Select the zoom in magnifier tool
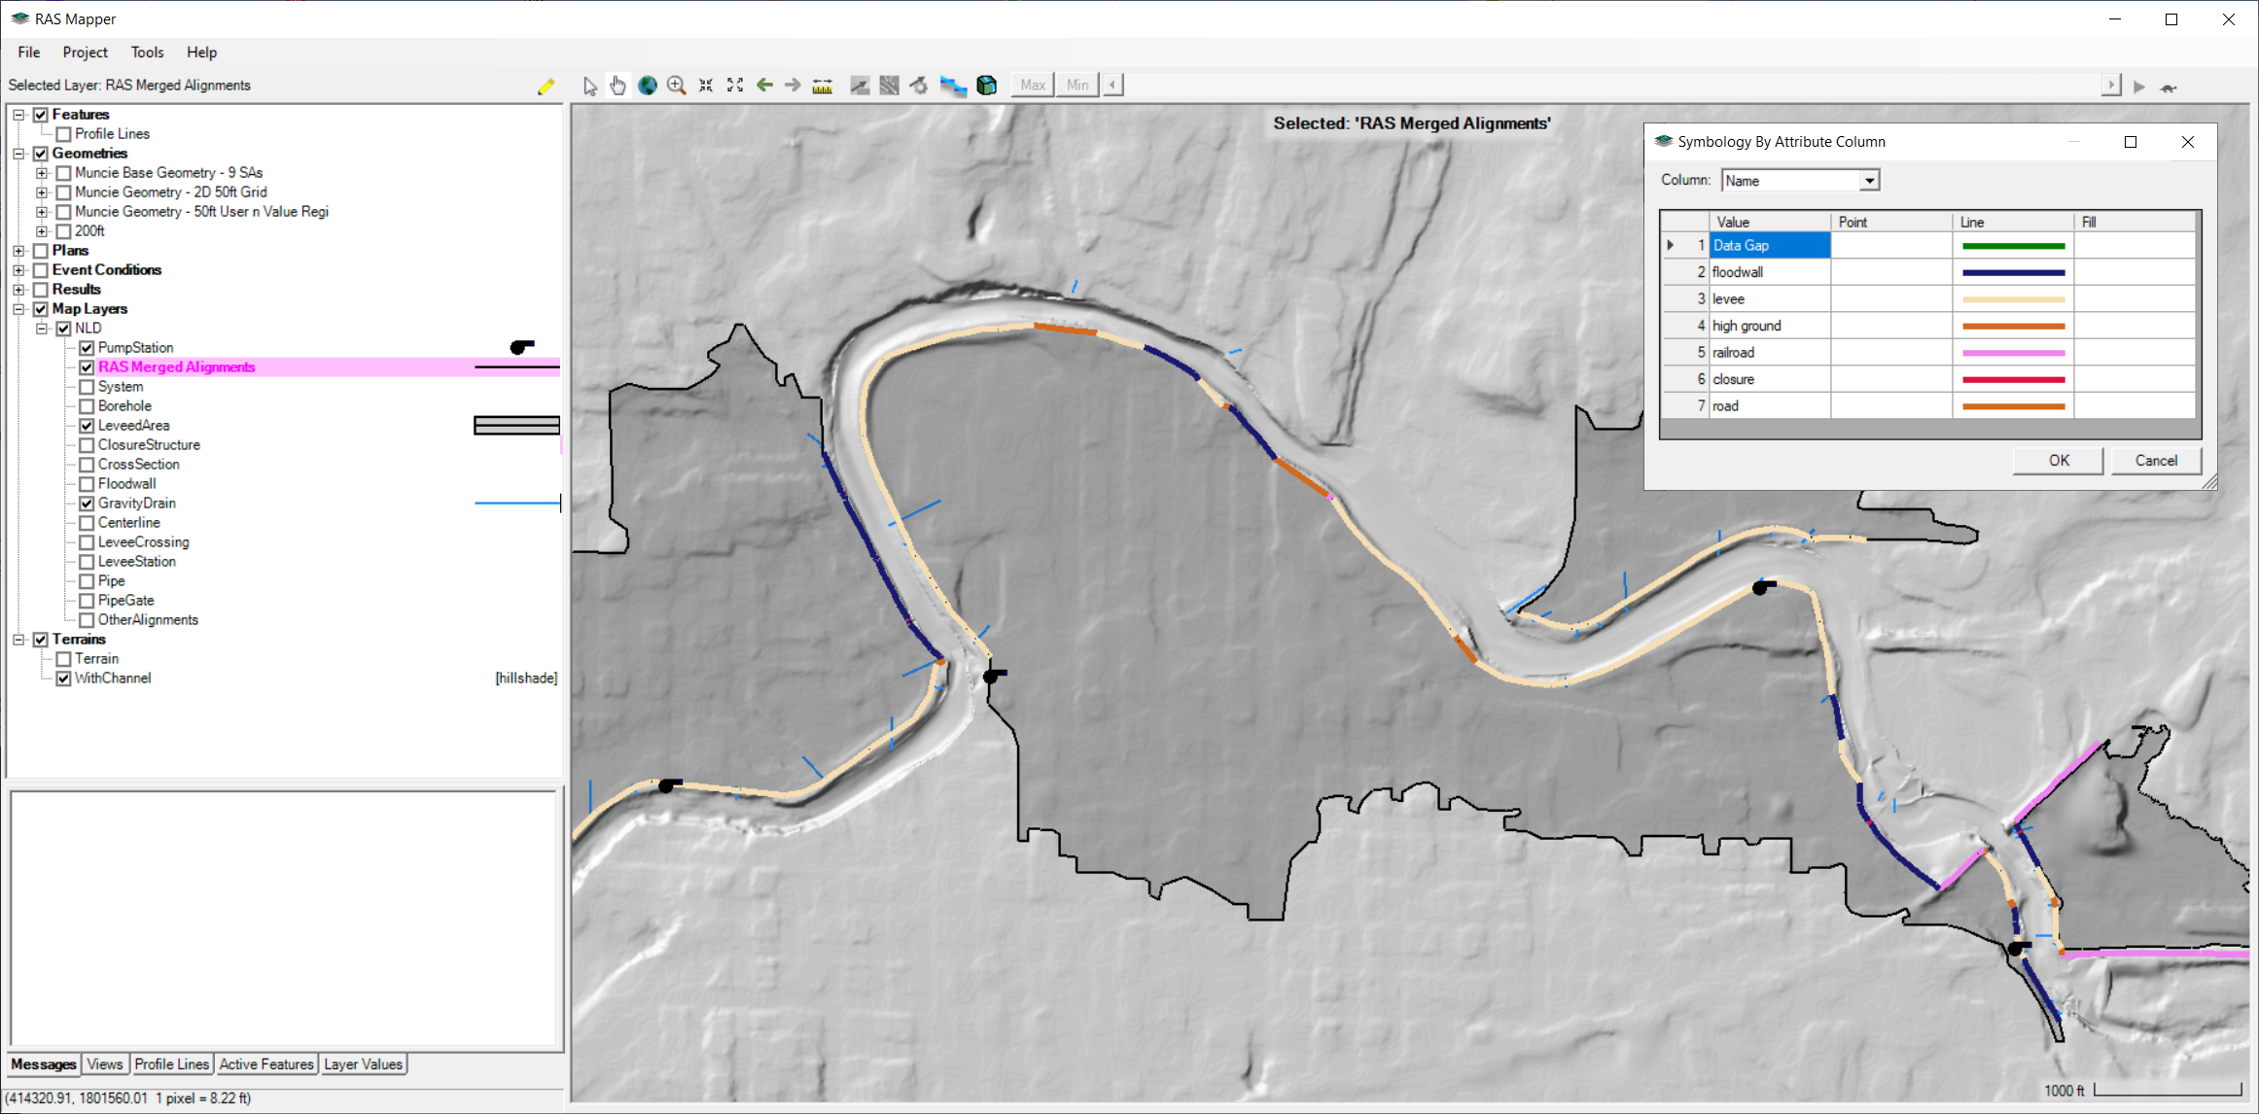Screen dimensions: 2259x1114 click(x=676, y=87)
